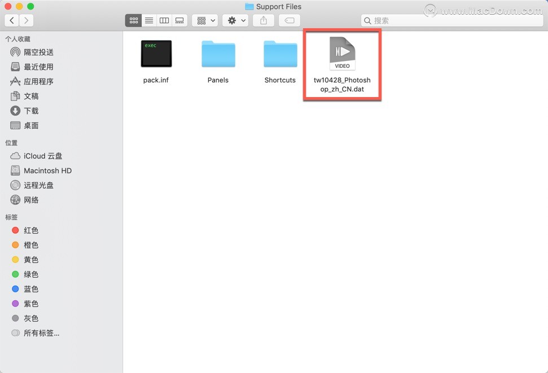Open 桌面 (Desktop) in sidebar
This screenshot has width=548, height=373.
pos(30,125)
